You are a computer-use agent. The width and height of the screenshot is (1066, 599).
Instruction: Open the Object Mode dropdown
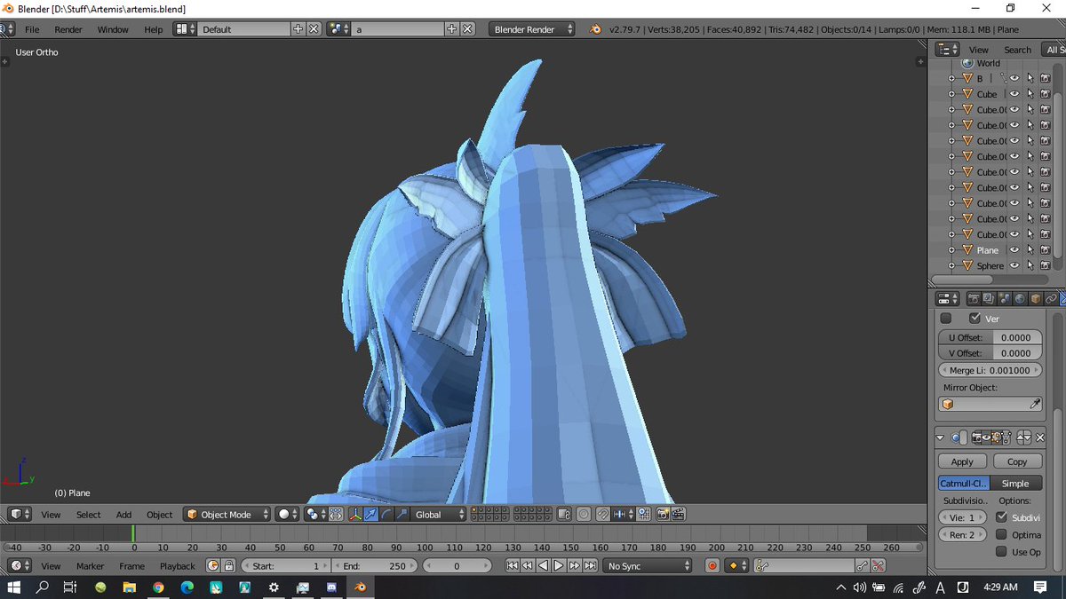click(227, 514)
